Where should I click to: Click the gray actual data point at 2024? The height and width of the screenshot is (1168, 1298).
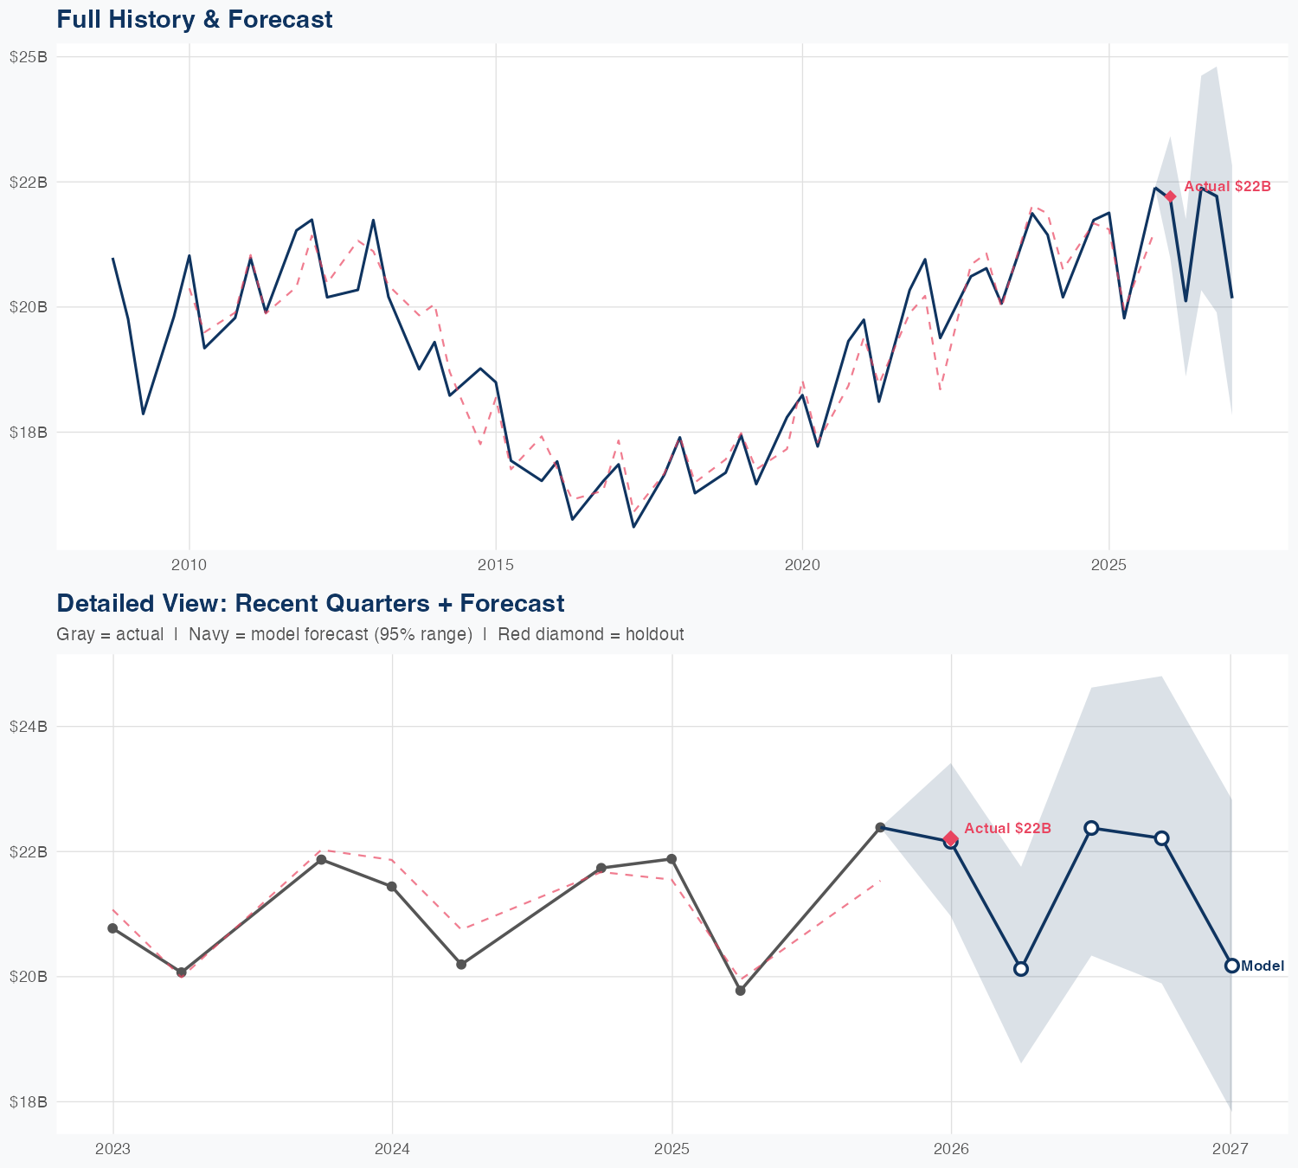392,887
